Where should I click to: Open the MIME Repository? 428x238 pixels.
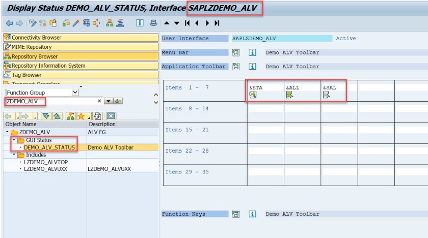pyautogui.click(x=81, y=47)
